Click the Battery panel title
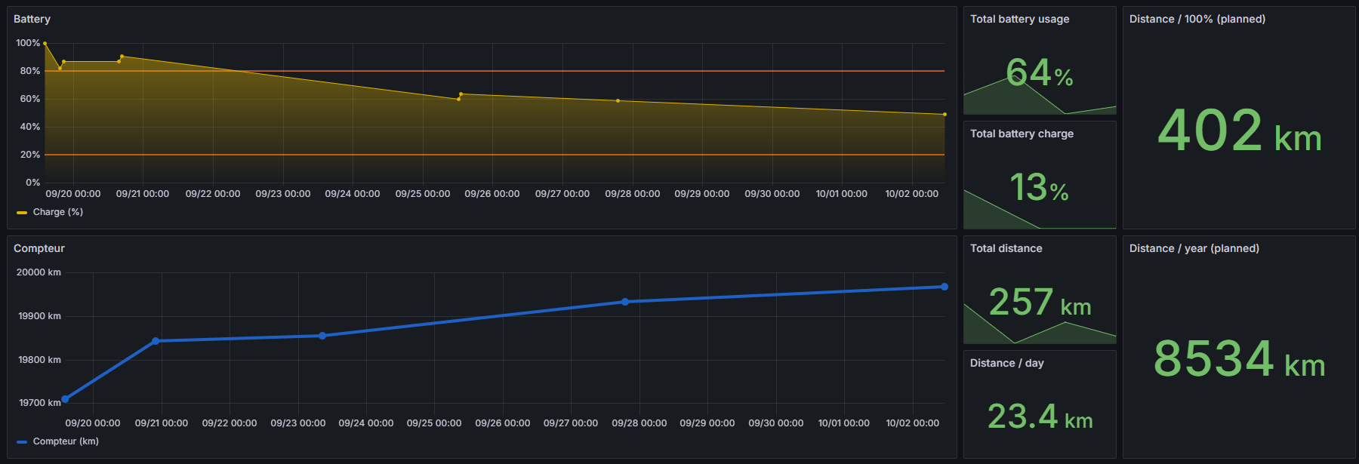Viewport: 1359px width, 464px height. (x=32, y=19)
